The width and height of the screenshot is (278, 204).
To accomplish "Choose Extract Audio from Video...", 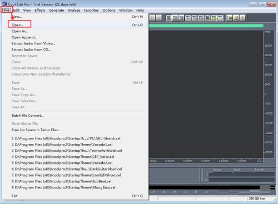I will click(76, 43).
